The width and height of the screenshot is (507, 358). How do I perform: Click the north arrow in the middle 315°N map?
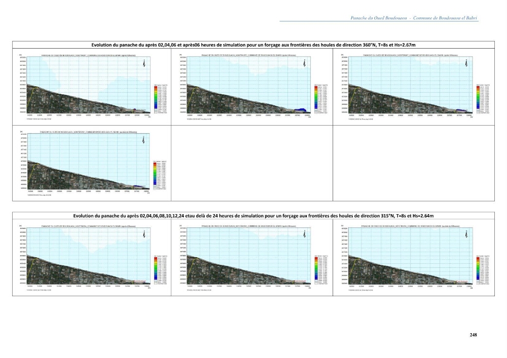pos(305,234)
